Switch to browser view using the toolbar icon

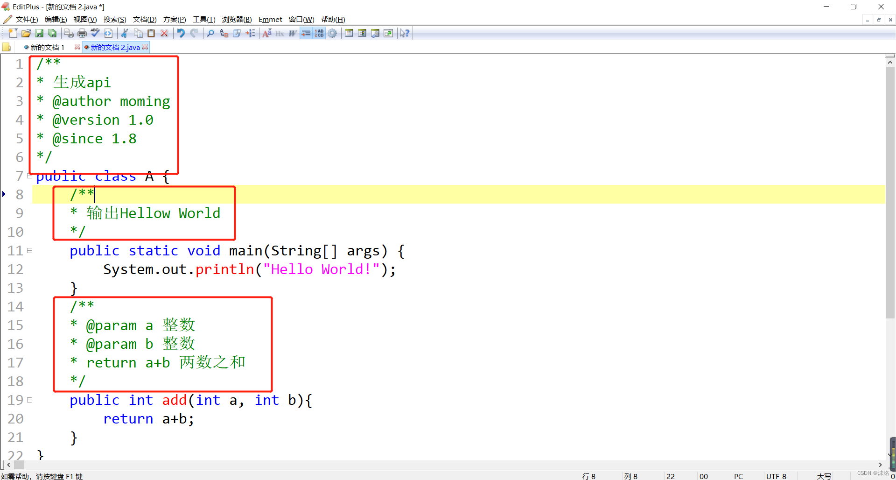pos(108,33)
